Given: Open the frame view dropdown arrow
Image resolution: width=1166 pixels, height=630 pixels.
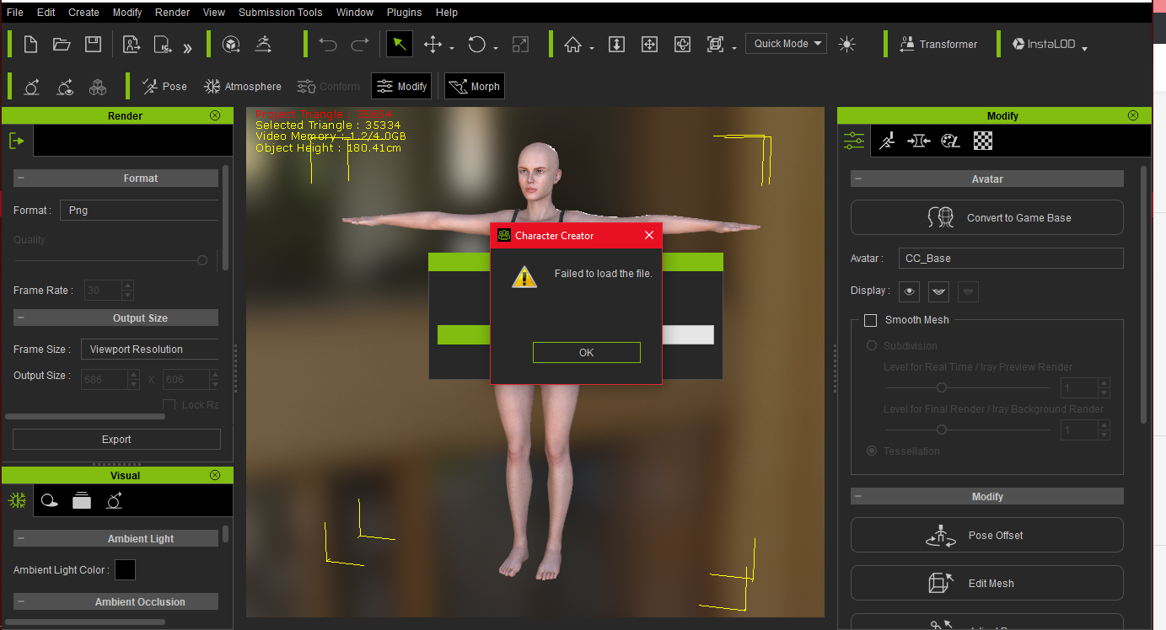Looking at the screenshot, I should click(734, 49).
